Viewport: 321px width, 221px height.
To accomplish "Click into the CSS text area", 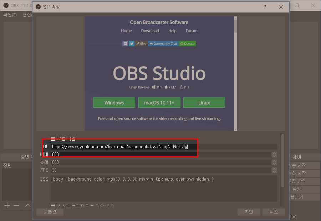I will point(164,189).
